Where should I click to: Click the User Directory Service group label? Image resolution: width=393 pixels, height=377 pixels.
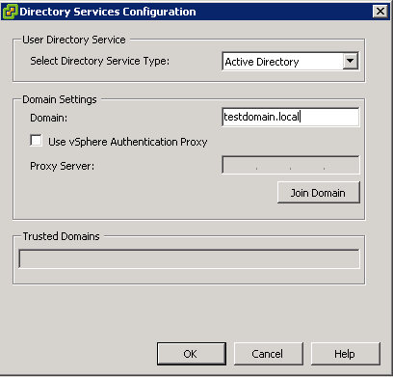74,40
